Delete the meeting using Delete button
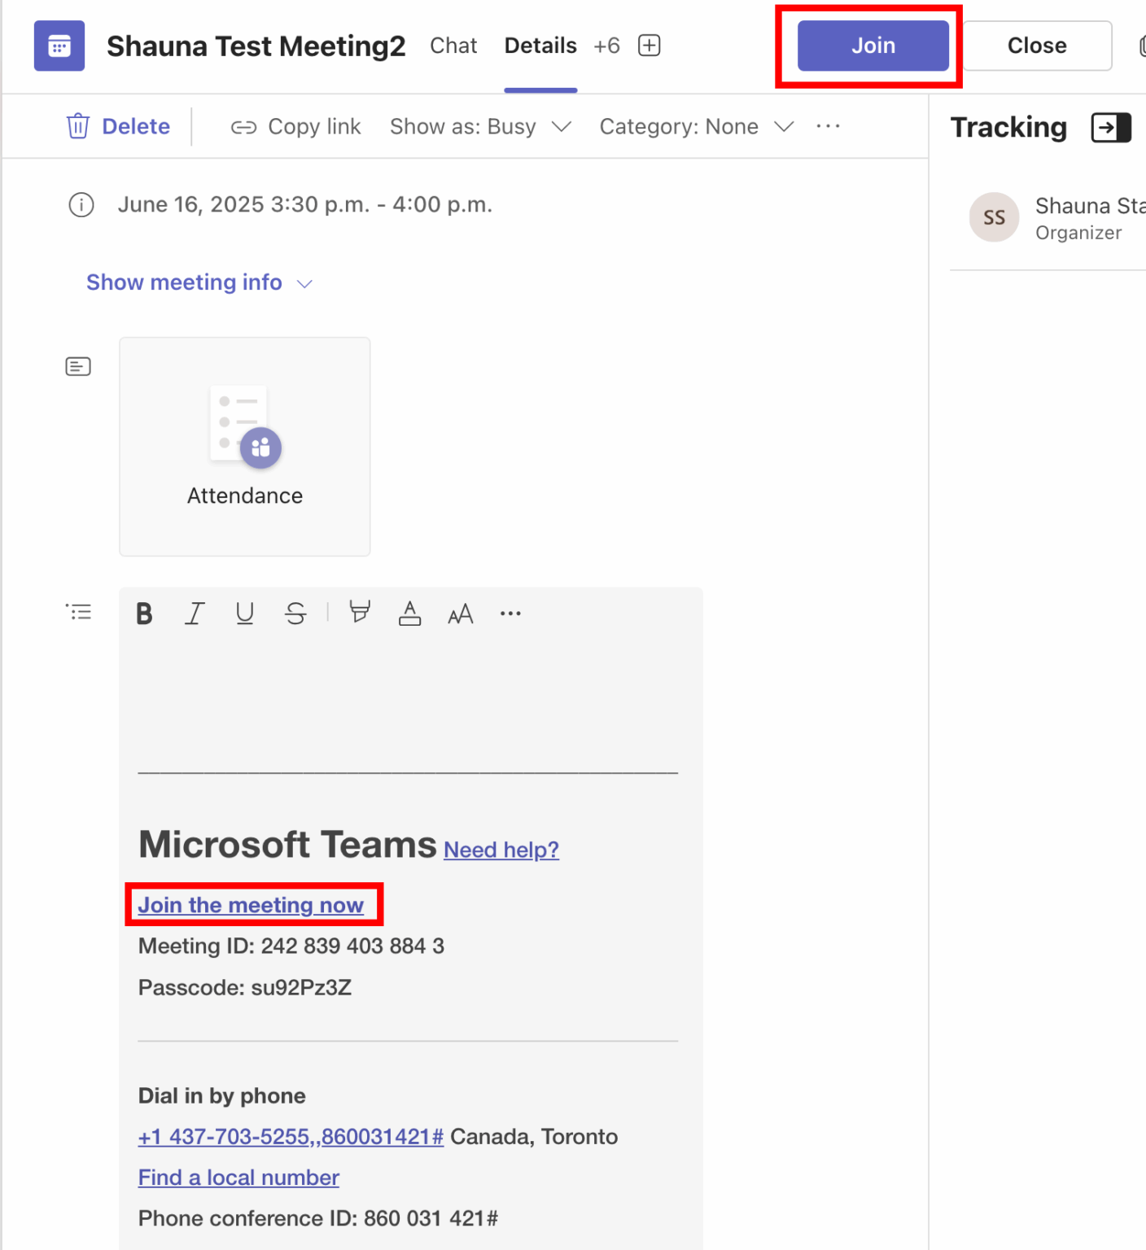 click(x=119, y=127)
